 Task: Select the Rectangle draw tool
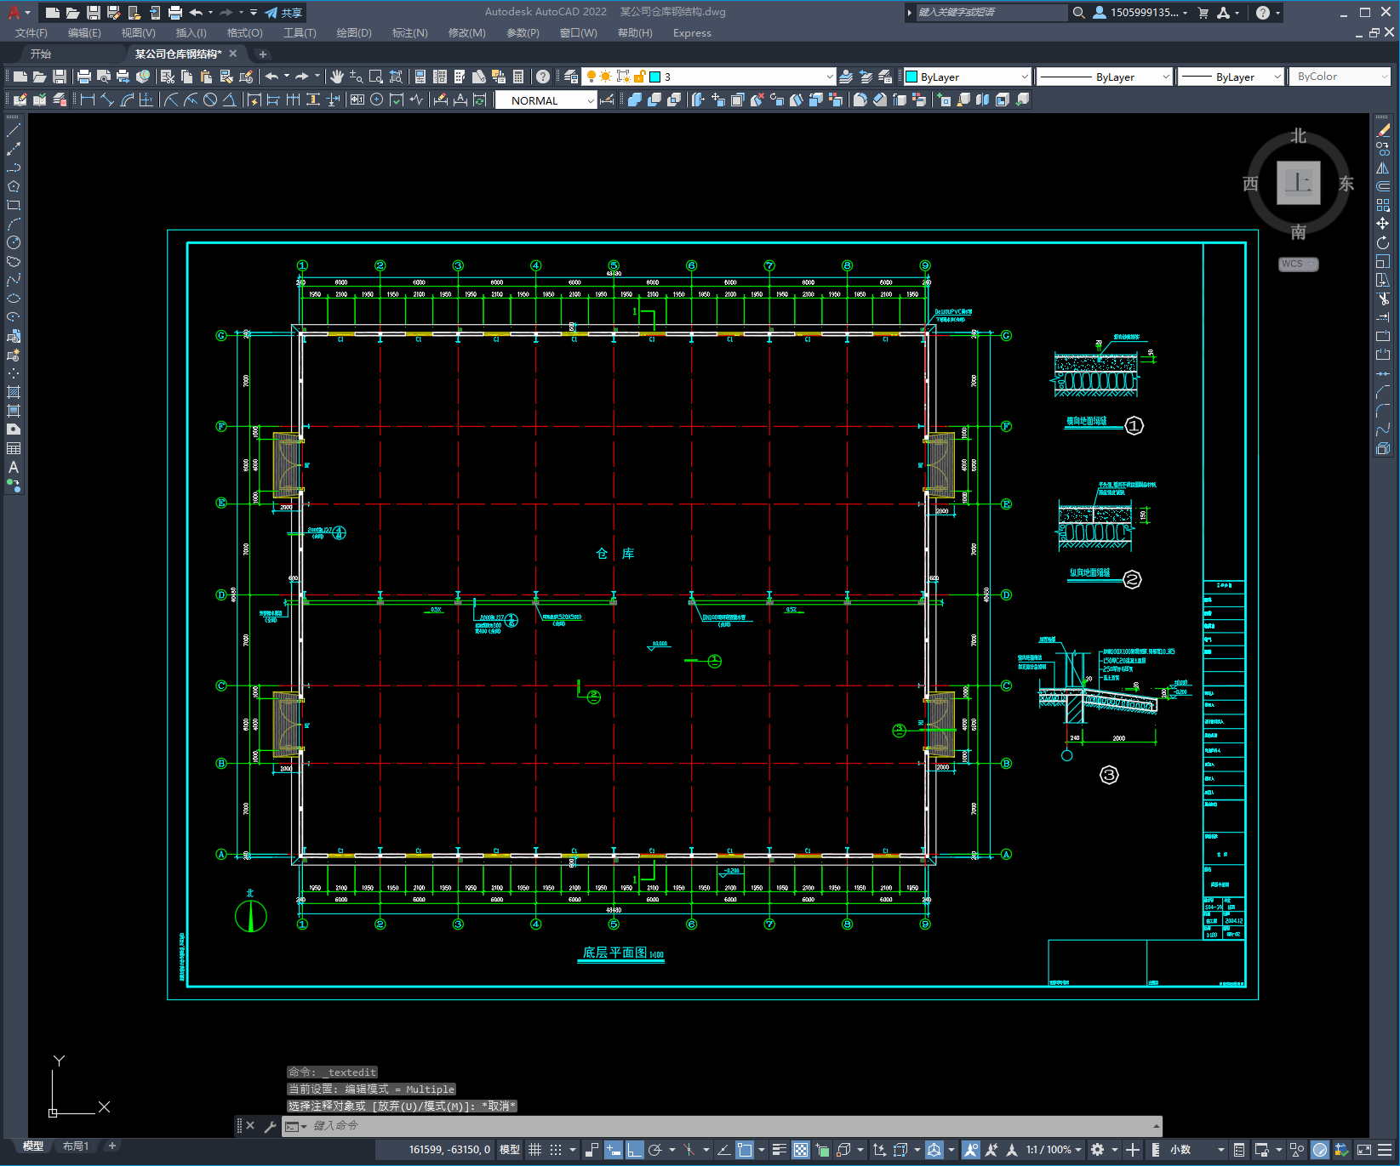[14, 206]
